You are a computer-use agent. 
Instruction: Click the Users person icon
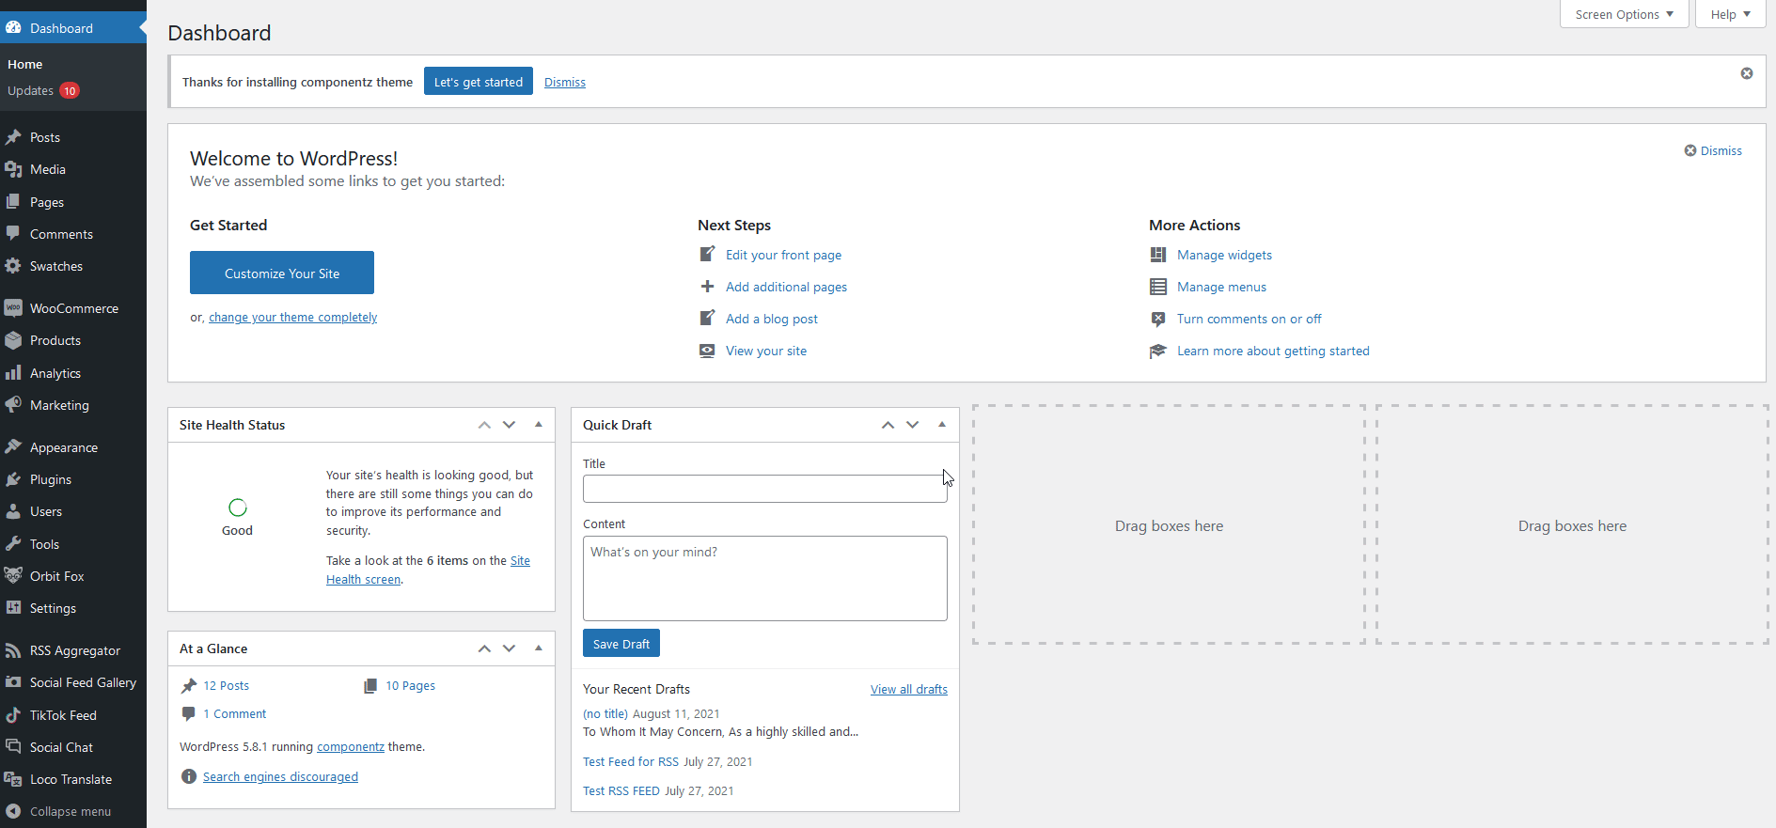pyautogui.click(x=13, y=511)
